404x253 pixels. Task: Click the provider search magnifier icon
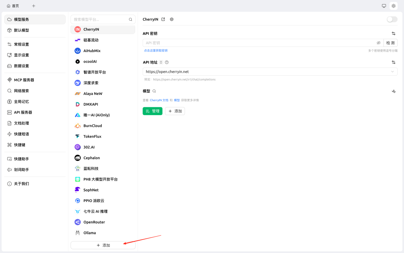(x=131, y=19)
